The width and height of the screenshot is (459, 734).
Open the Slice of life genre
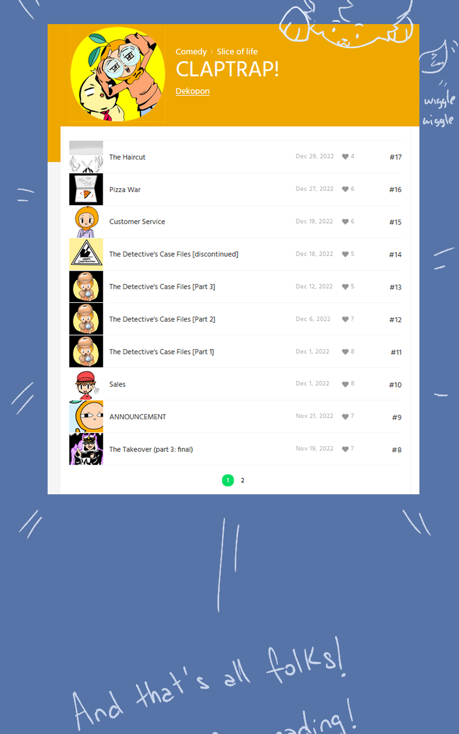tap(237, 52)
